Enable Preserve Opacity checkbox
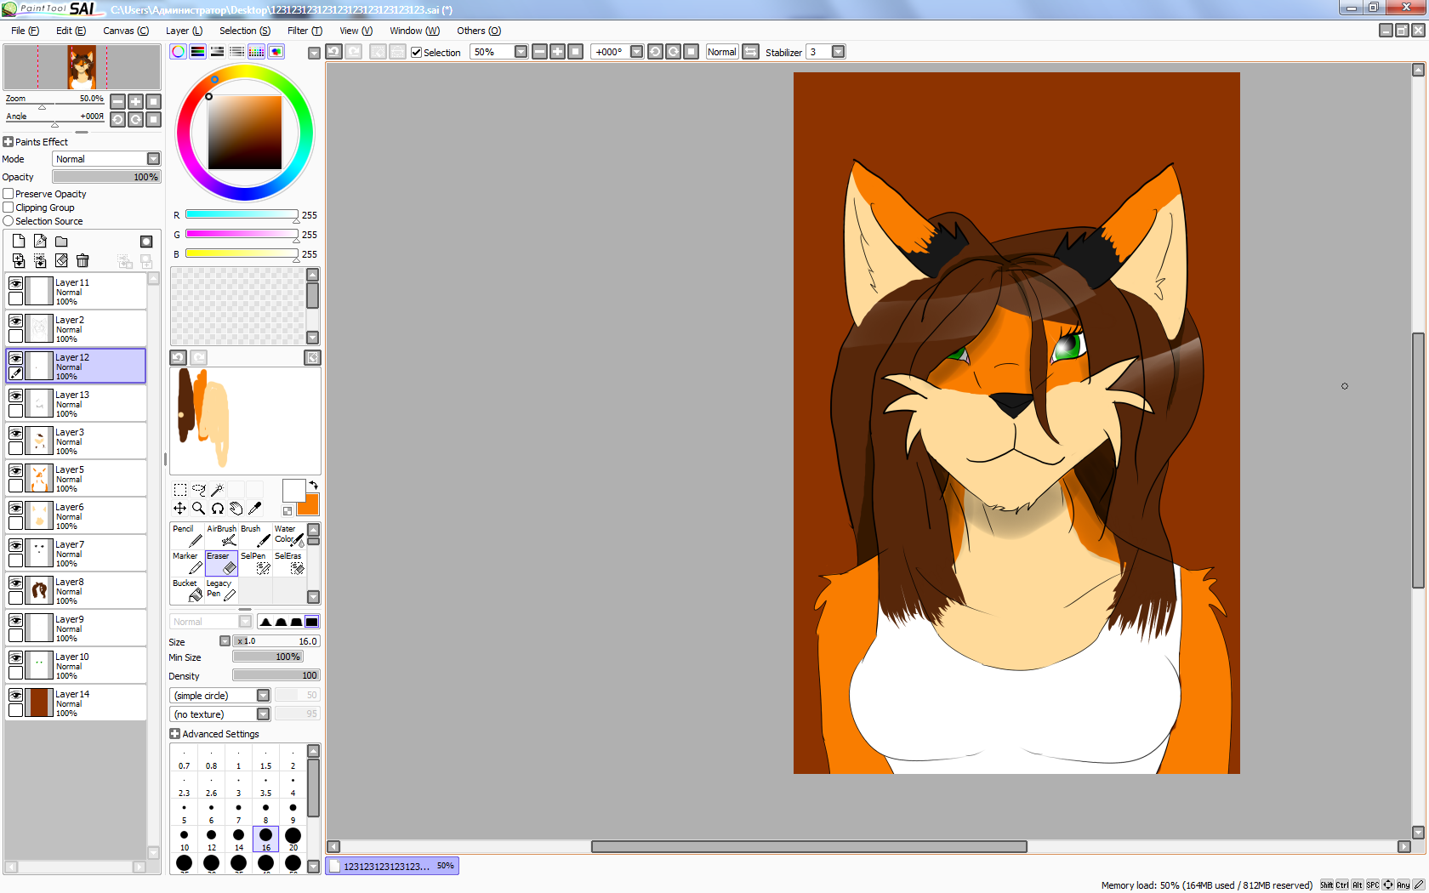This screenshot has height=893, width=1429. pyautogui.click(x=9, y=194)
